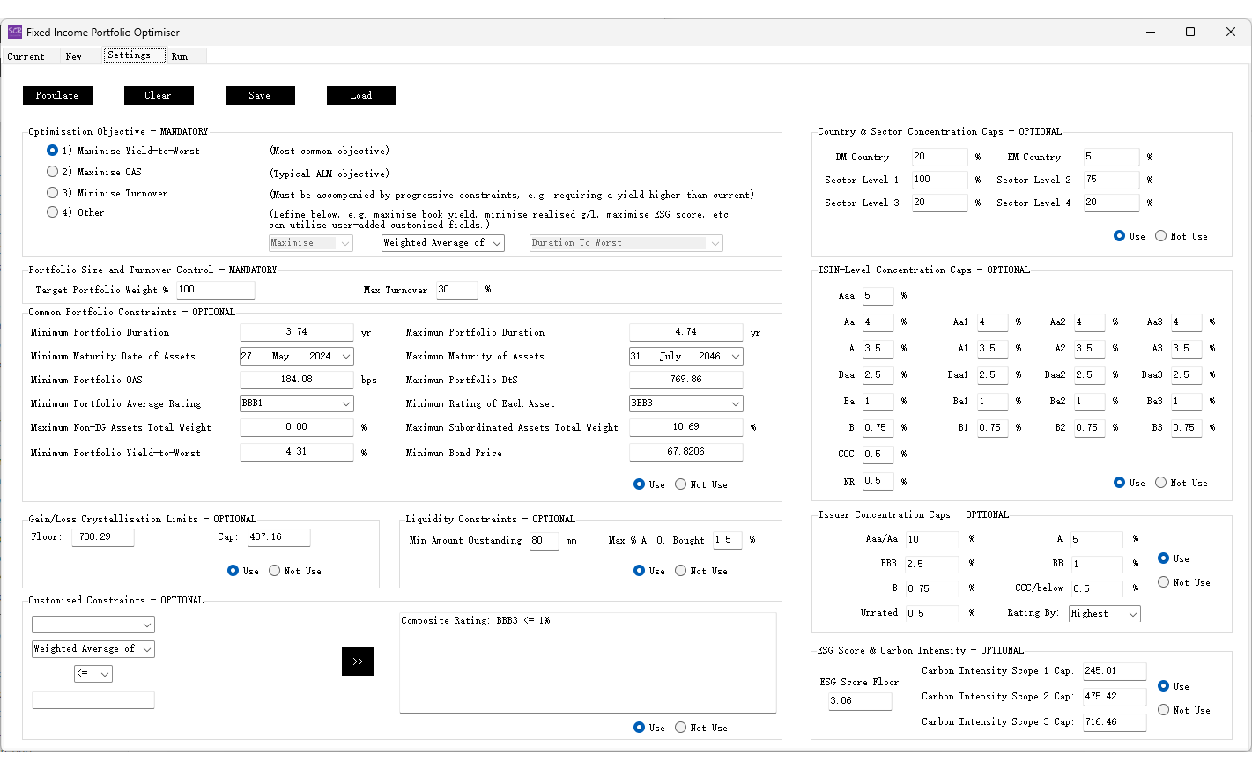The height and width of the screenshot is (784, 1252).
Task: Click the ESG Score Floor input field
Action: coord(859,701)
